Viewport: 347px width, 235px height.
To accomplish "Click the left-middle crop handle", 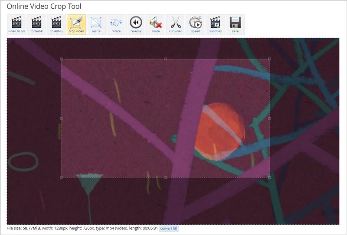I will click(61, 119).
